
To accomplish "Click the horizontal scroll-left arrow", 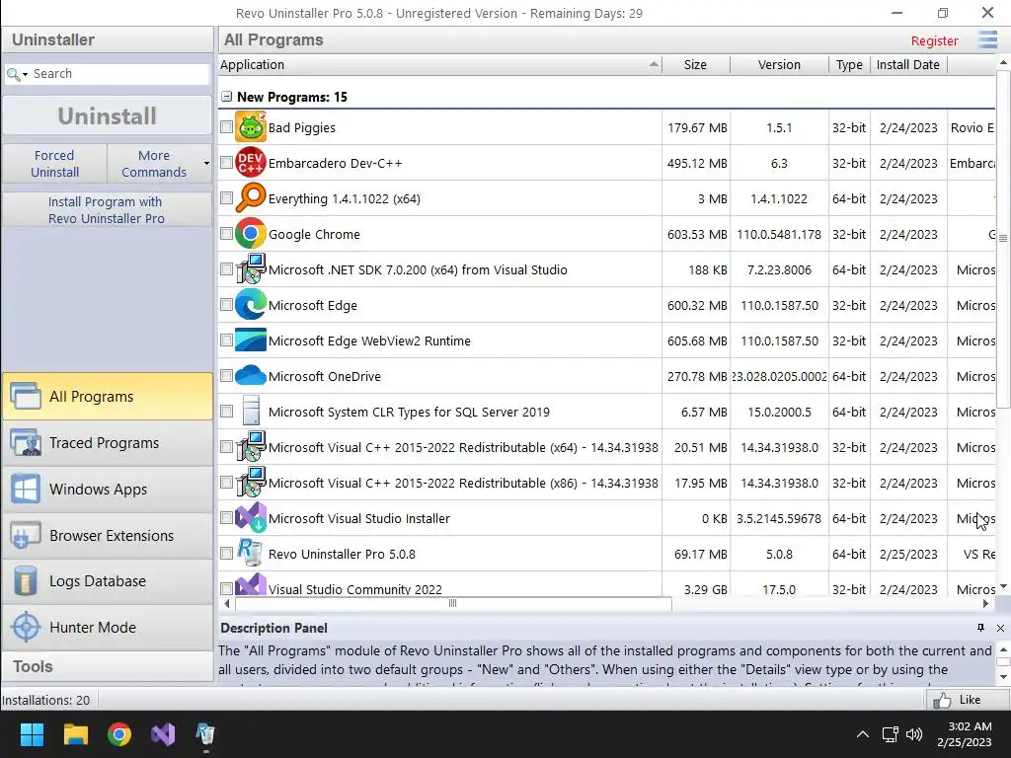I will (x=226, y=603).
